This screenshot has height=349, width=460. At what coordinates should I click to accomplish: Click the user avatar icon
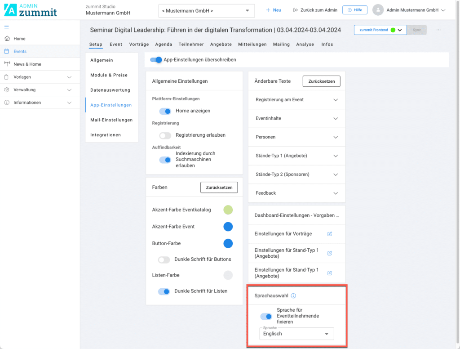pyautogui.click(x=378, y=10)
